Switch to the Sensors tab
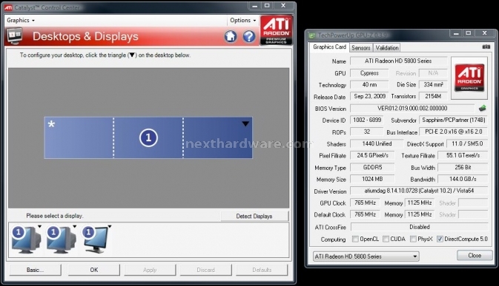This screenshot has width=499, height=286. pos(361,48)
